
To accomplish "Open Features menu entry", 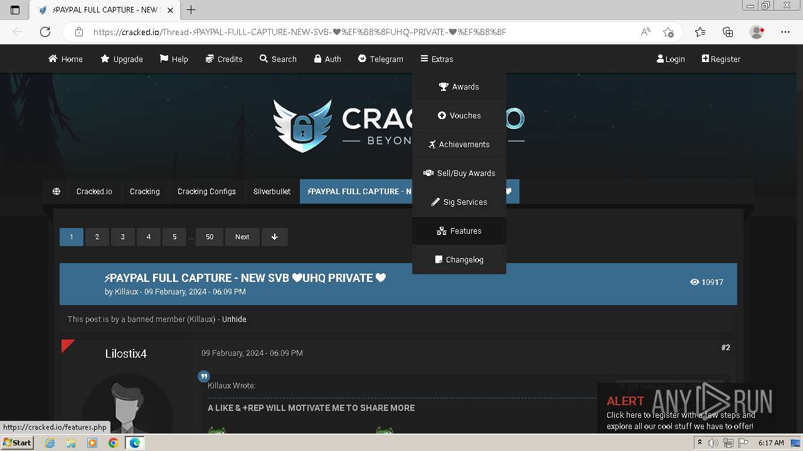I will (459, 231).
